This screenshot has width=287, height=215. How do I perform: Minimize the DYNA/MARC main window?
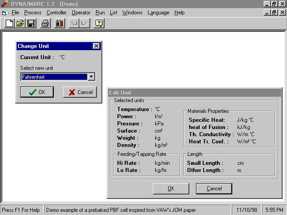pyautogui.click(x=267, y=4)
